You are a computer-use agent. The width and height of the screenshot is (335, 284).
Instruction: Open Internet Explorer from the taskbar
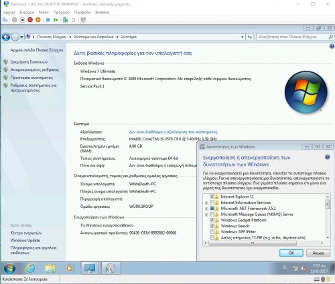[x=30, y=268]
